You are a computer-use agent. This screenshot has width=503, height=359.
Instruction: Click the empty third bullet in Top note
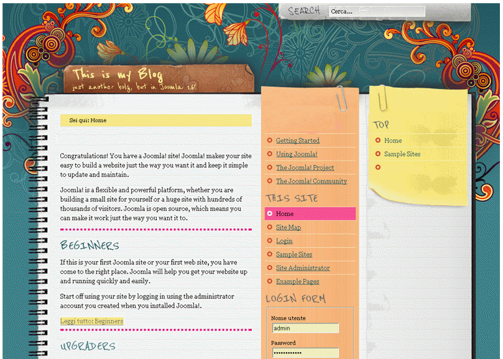point(378,167)
